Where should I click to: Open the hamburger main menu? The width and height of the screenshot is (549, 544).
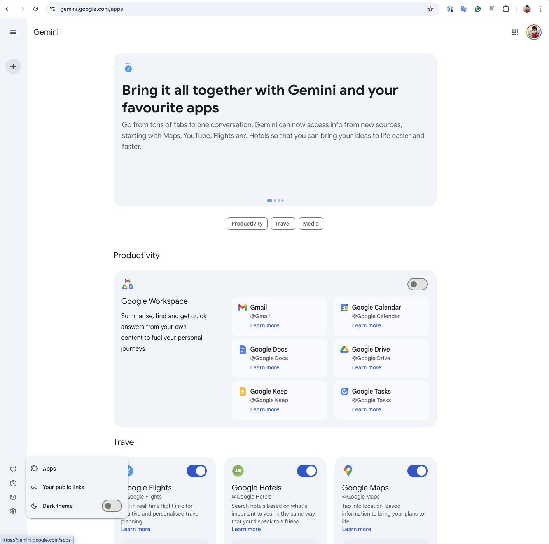point(13,32)
